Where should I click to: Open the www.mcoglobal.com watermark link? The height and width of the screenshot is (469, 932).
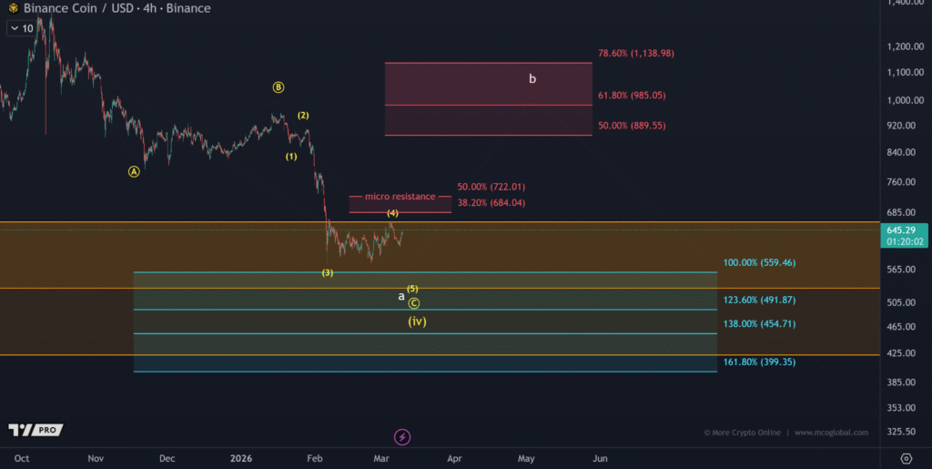tap(831, 433)
